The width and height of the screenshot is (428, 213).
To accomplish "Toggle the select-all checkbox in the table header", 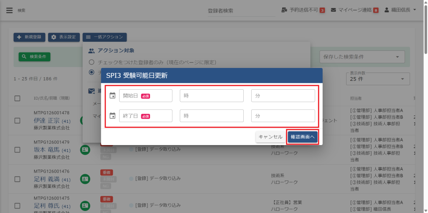I will (x=18, y=98).
